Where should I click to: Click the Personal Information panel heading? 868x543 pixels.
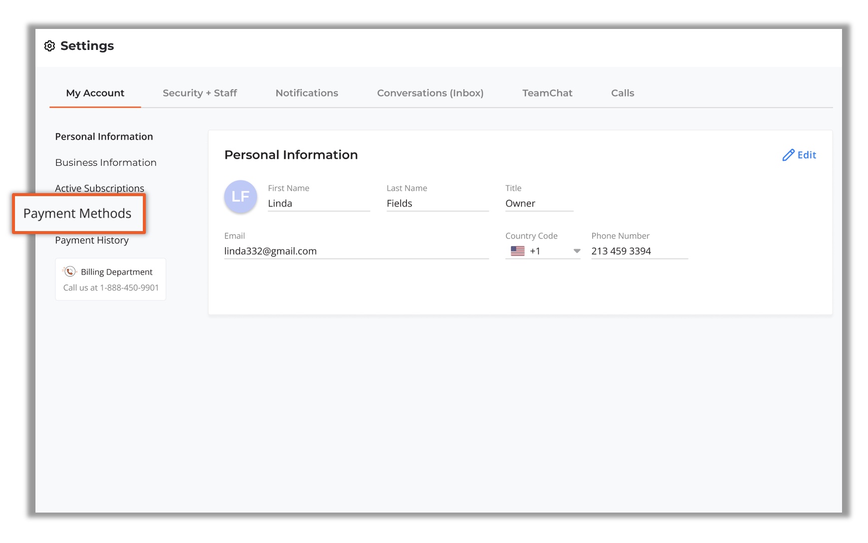(291, 155)
